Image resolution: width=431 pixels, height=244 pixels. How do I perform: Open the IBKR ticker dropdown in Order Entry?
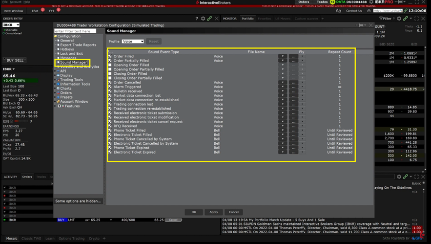[x=11, y=25]
